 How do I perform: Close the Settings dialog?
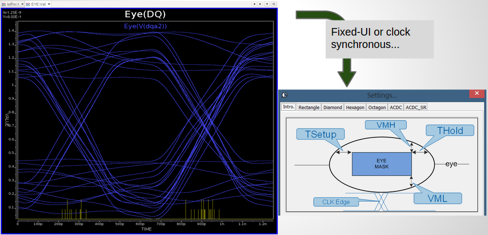[x=476, y=94]
